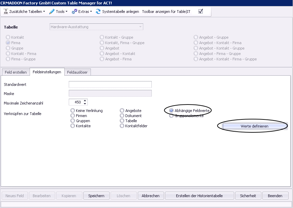
Task: Select the Angebot - Firma radio button
Action: pos(102,59)
